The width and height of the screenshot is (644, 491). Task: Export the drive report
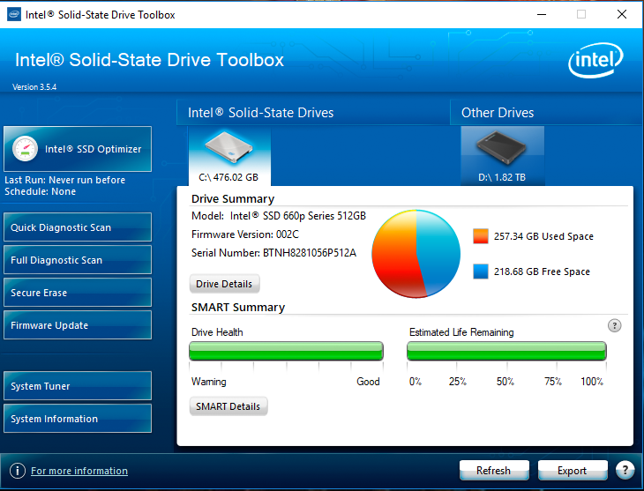point(572,470)
